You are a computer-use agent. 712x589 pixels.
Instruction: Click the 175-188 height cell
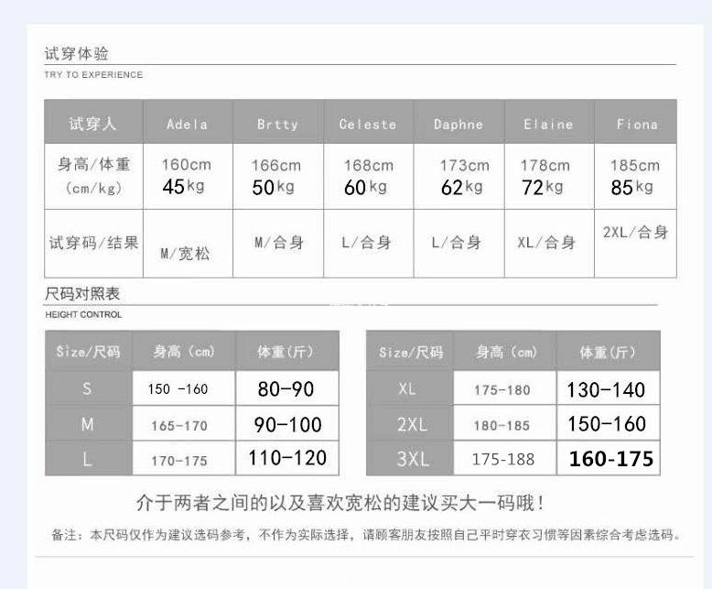click(x=505, y=458)
